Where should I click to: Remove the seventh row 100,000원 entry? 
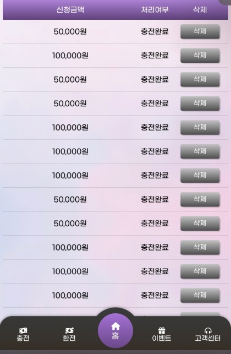tap(200, 176)
